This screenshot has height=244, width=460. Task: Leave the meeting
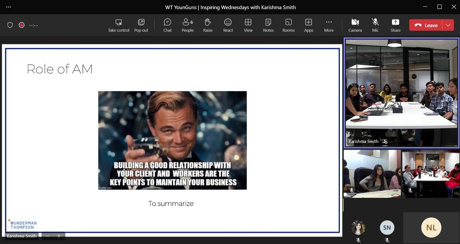(x=426, y=25)
